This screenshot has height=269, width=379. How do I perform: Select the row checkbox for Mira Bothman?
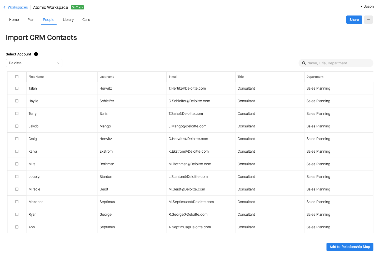[17, 164]
